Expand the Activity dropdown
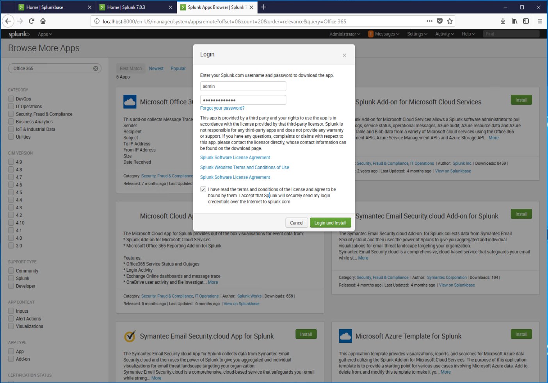The width and height of the screenshot is (548, 383). [x=444, y=34]
